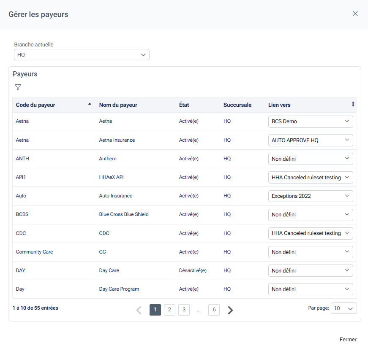Open the BCS Demo link dropdown
This screenshot has width=368, height=351.
click(x=310, y=121)
